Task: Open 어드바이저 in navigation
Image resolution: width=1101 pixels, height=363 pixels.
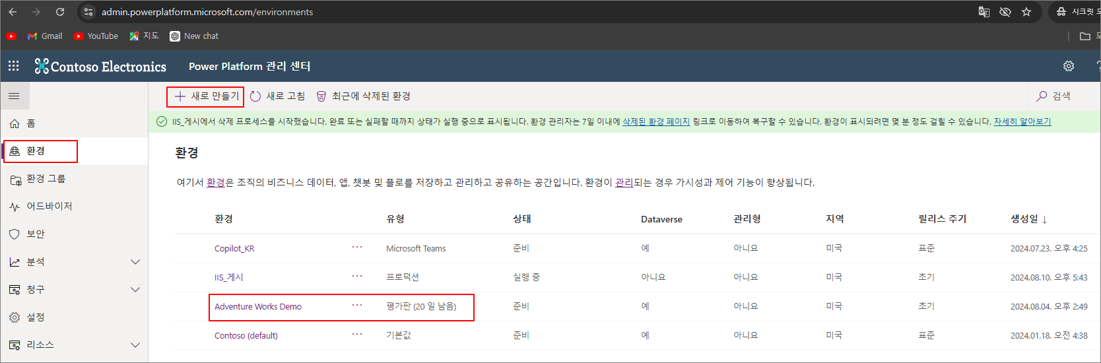Action: click(x=74, y=207)
